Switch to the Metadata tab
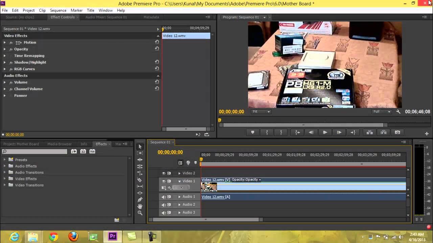Viewport: 433px width, 243px height. click(151, 17)
